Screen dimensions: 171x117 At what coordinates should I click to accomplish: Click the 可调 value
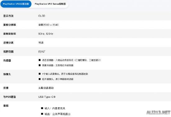pyautogui.click(x=41, y=43)
